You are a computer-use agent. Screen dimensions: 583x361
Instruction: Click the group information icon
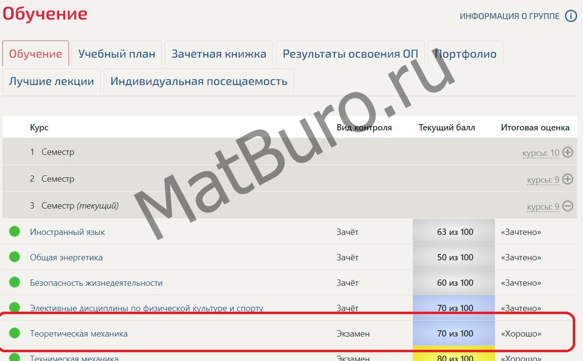571,16
